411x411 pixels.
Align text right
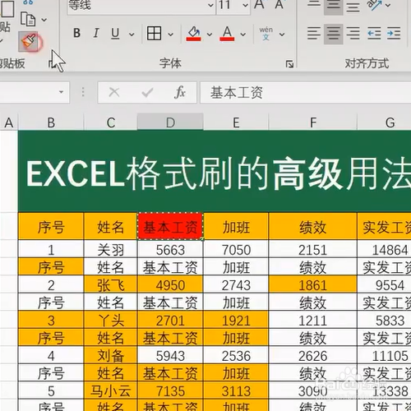353,34
